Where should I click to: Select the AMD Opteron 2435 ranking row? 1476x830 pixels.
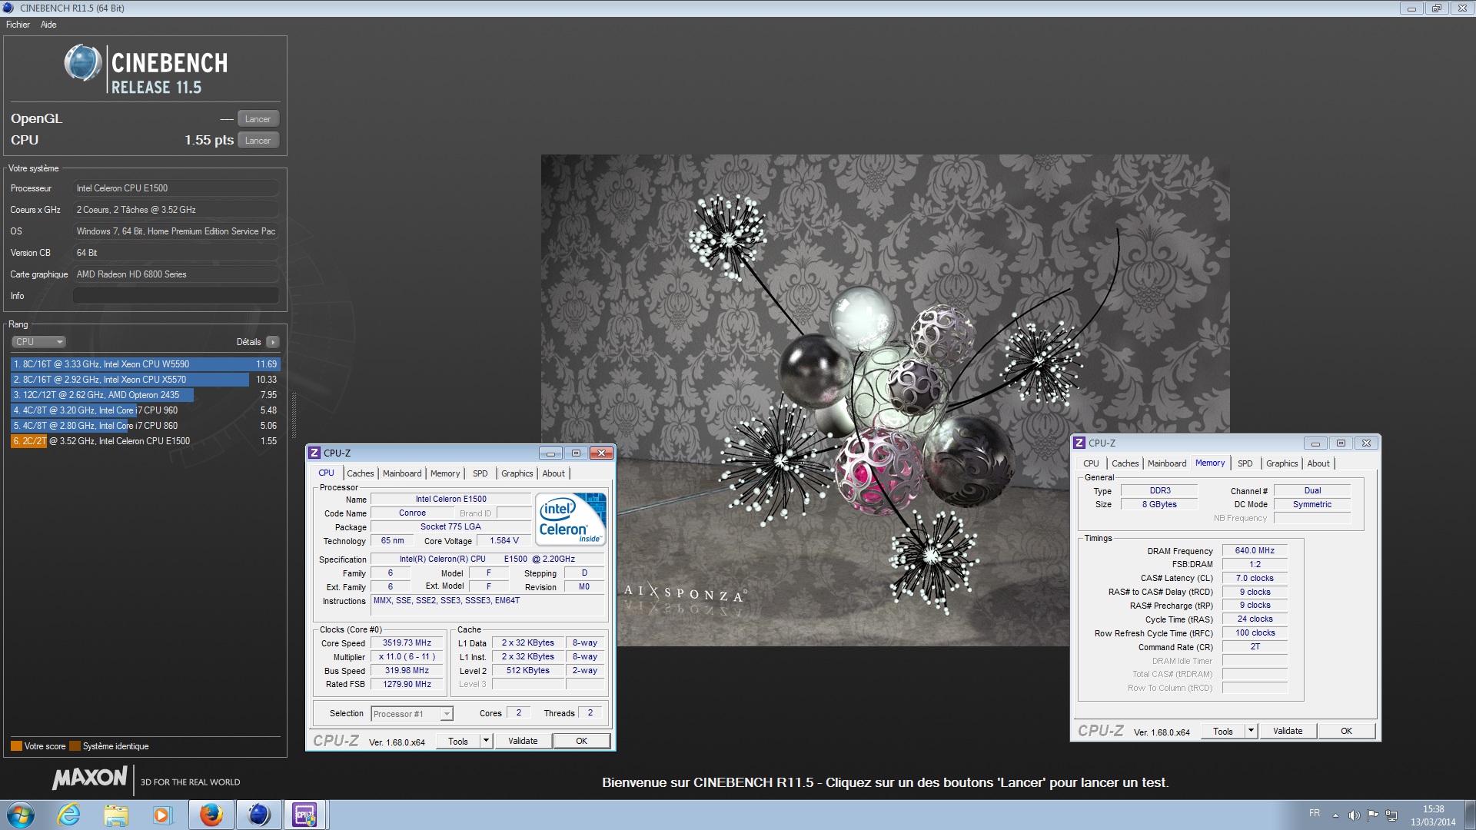pos(145,395)
